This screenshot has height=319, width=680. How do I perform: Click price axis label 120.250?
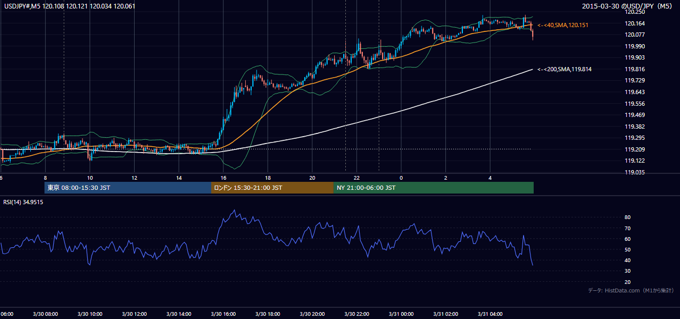(634, 12)
